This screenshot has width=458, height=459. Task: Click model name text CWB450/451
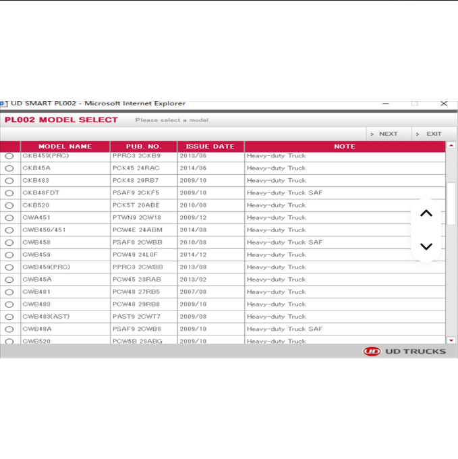click(44, 230)
